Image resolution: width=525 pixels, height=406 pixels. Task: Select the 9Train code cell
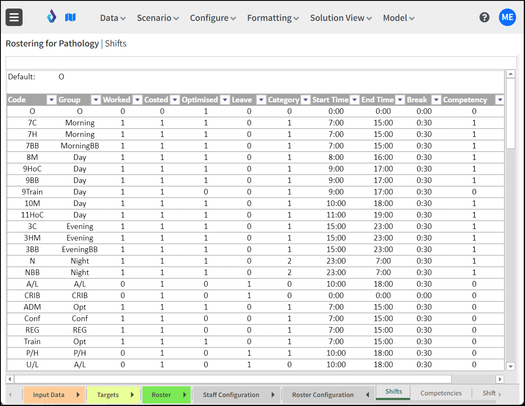pyautogui.click(x=32, y=192)
